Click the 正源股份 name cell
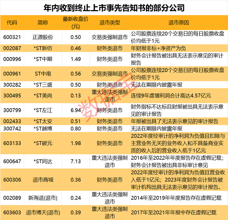The image size is (228, 220). tap(43, 37)
